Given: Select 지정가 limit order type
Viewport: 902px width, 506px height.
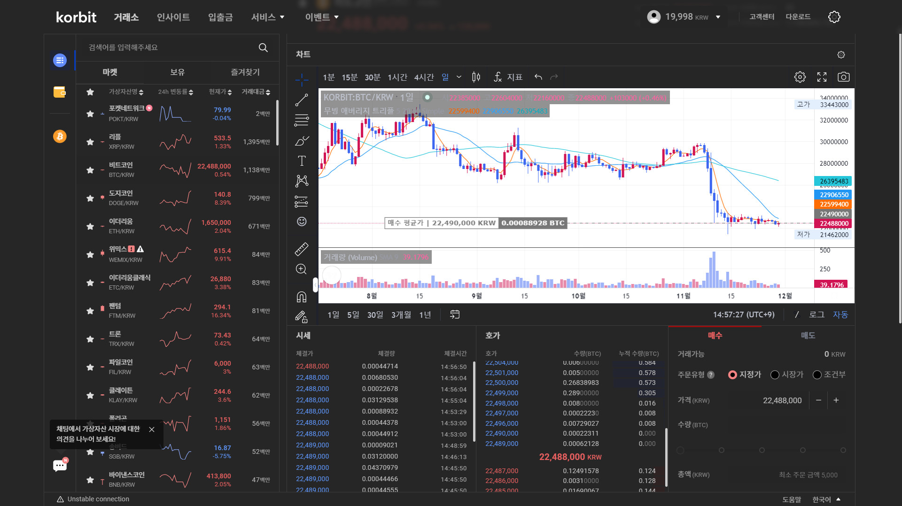Looking at the screenshot, I should pos(744,375).
